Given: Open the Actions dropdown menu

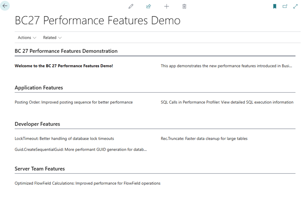Looking at the screenshot, I should (x=27, y=38).
